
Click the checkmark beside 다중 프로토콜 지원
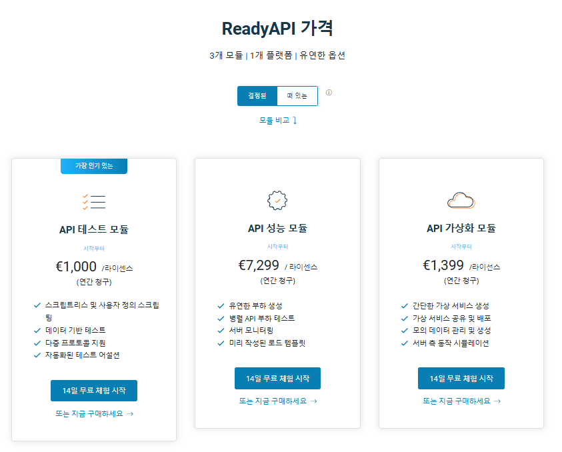(x=37, y=343)
